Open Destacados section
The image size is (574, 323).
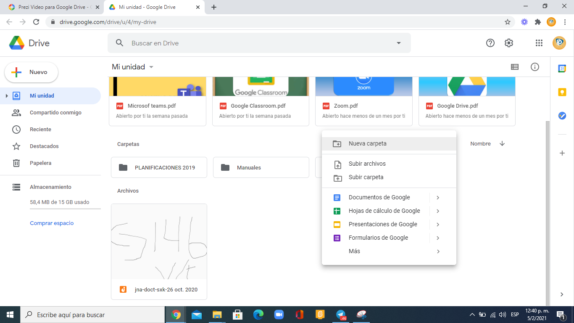click(x=50, y=146)
